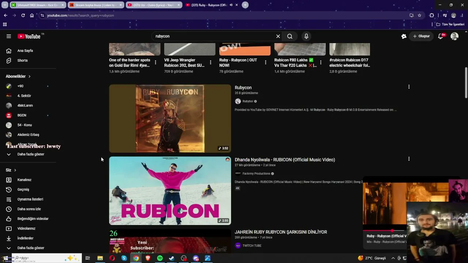This screenshot has width=468, height=263.
Task: Open the Dhanda Nyoliwala RUBICON thumbnail
Action: coord(170,191)
